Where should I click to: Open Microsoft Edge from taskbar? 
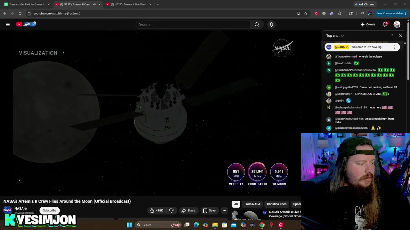tap(196, 225)
